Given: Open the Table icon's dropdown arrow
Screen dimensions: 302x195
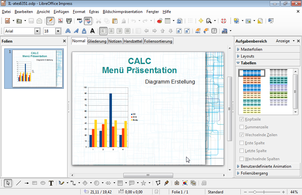Looking at the screenshot, I should pos(173,21).
